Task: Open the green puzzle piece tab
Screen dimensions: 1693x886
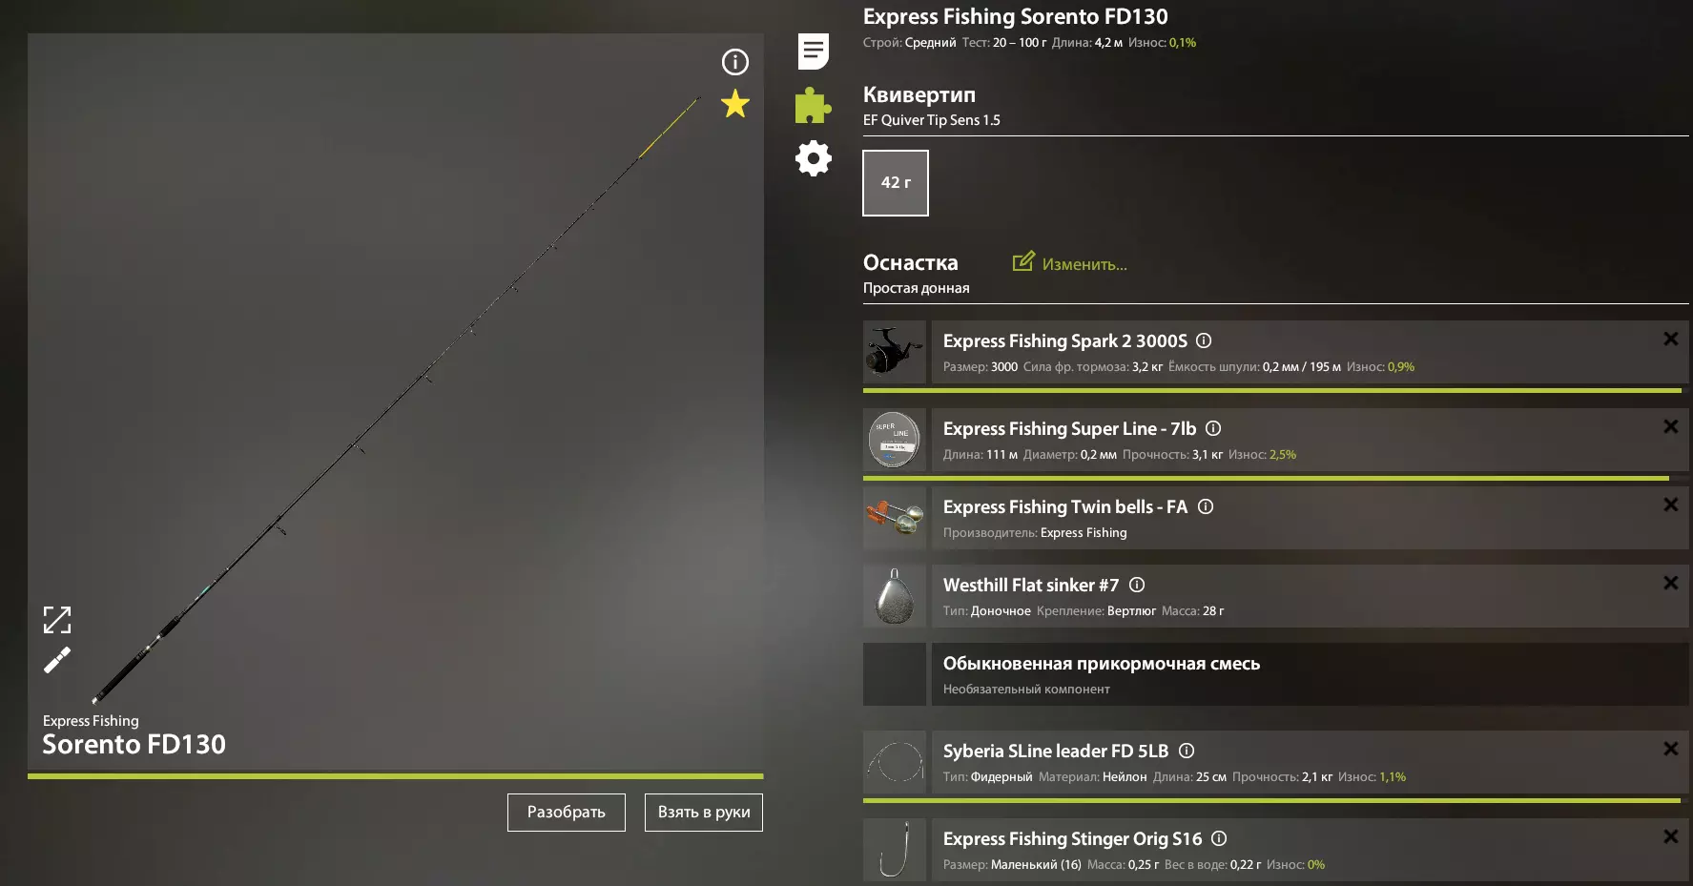Action: [x=814, y=105]
